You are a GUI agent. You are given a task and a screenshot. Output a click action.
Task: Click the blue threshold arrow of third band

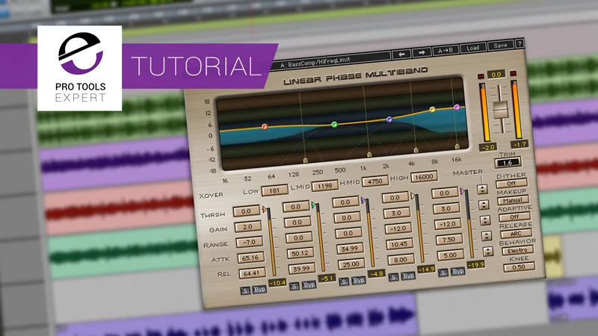[x=363, y=200]
